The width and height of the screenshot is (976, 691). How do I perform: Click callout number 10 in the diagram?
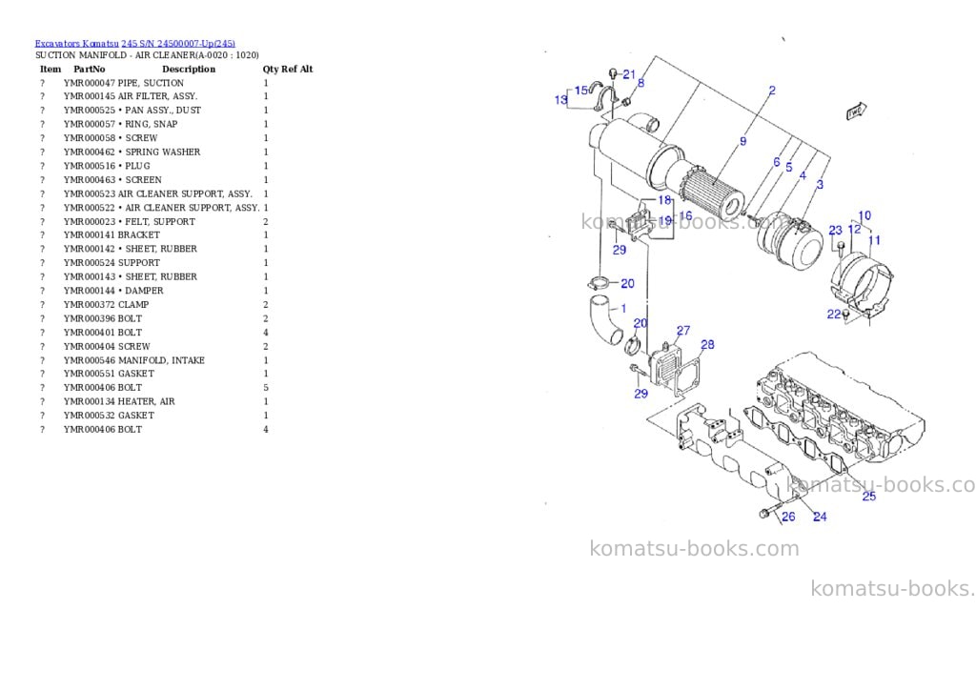pos(864,216)
